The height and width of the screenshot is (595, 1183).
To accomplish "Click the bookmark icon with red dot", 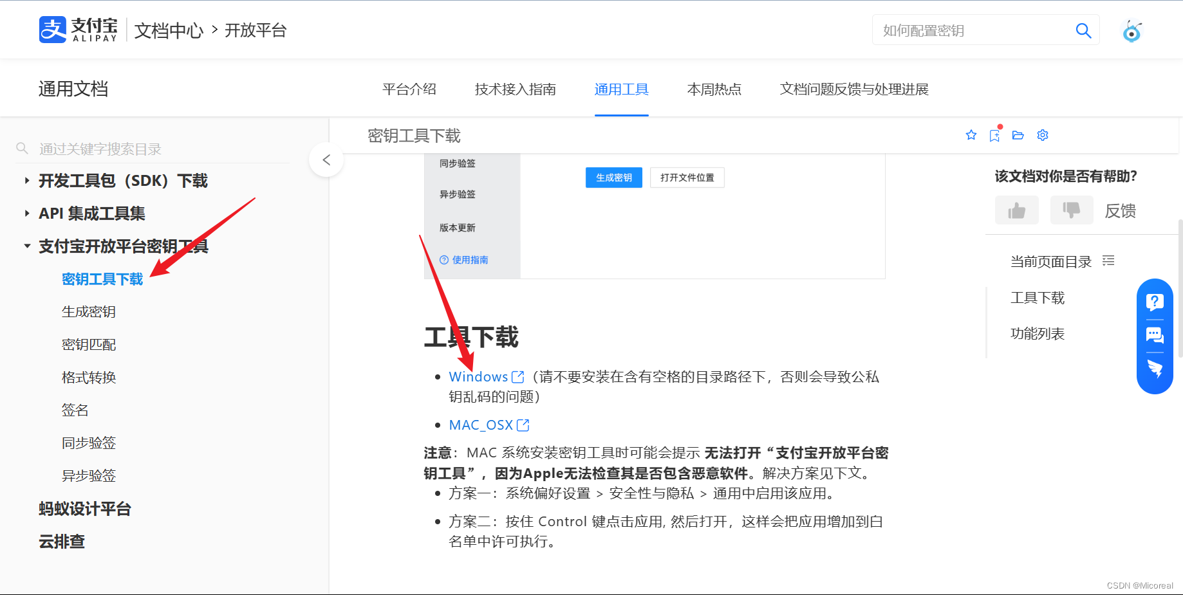I will pyautogui.click(x=995, y=135).
